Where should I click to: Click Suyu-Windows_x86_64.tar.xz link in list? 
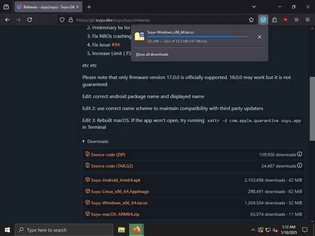coord(119,203)
